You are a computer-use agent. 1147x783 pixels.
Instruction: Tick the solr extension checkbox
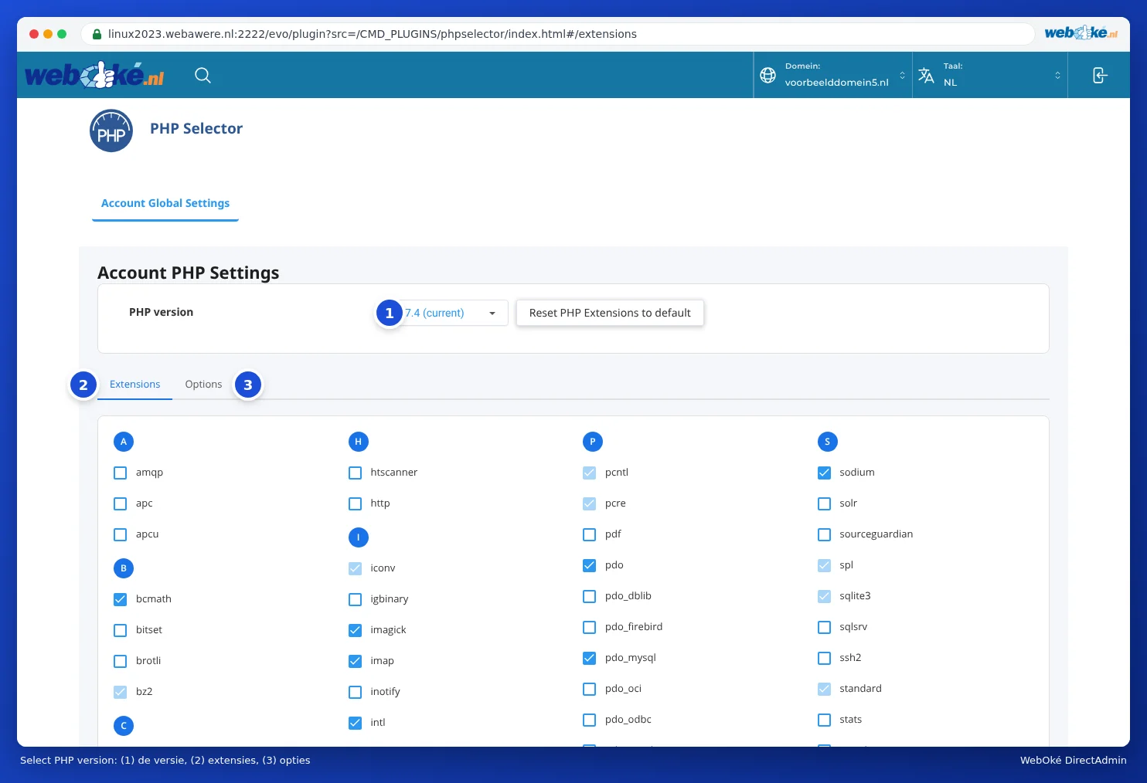824,503
